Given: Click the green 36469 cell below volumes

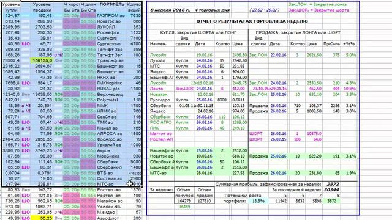Looking at the screenshot, I should click(184, 207).
